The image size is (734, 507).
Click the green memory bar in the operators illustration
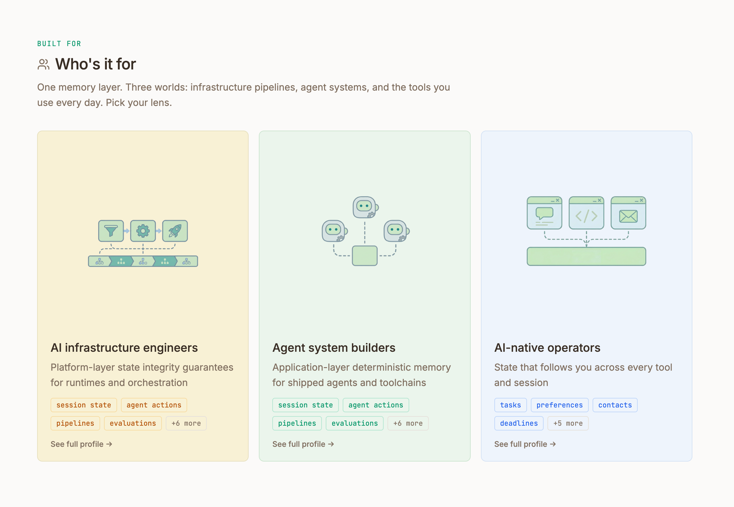tap(586, 257)
